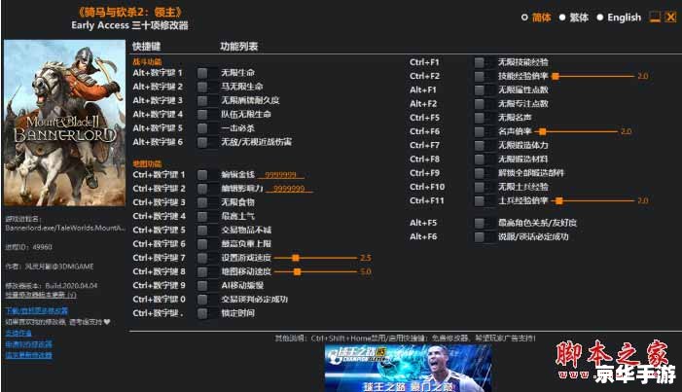Toggle 无限属性点数 checkbox (Alt+F1)
This screenshot has width=682, height=392.
pyautogui.click(x=479, y=90)
